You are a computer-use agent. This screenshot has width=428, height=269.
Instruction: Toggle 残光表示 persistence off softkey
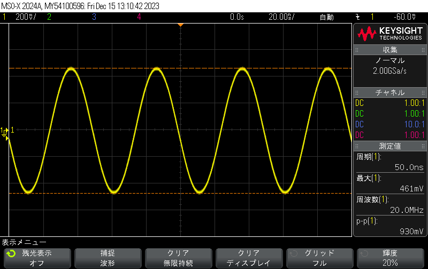pos(37,258)
